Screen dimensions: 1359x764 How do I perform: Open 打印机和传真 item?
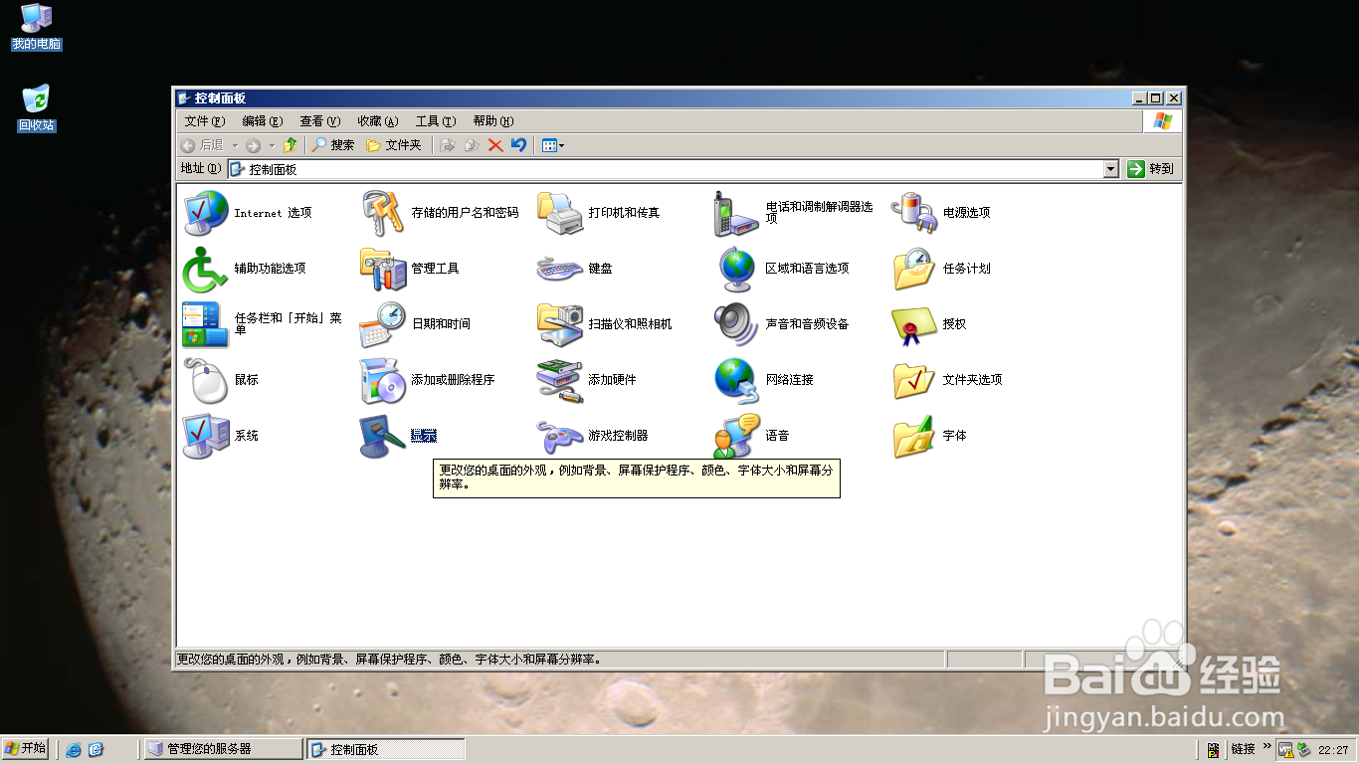point(598,213)
